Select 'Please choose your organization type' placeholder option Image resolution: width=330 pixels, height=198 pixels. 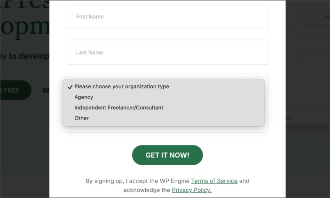tap(121, 87)
